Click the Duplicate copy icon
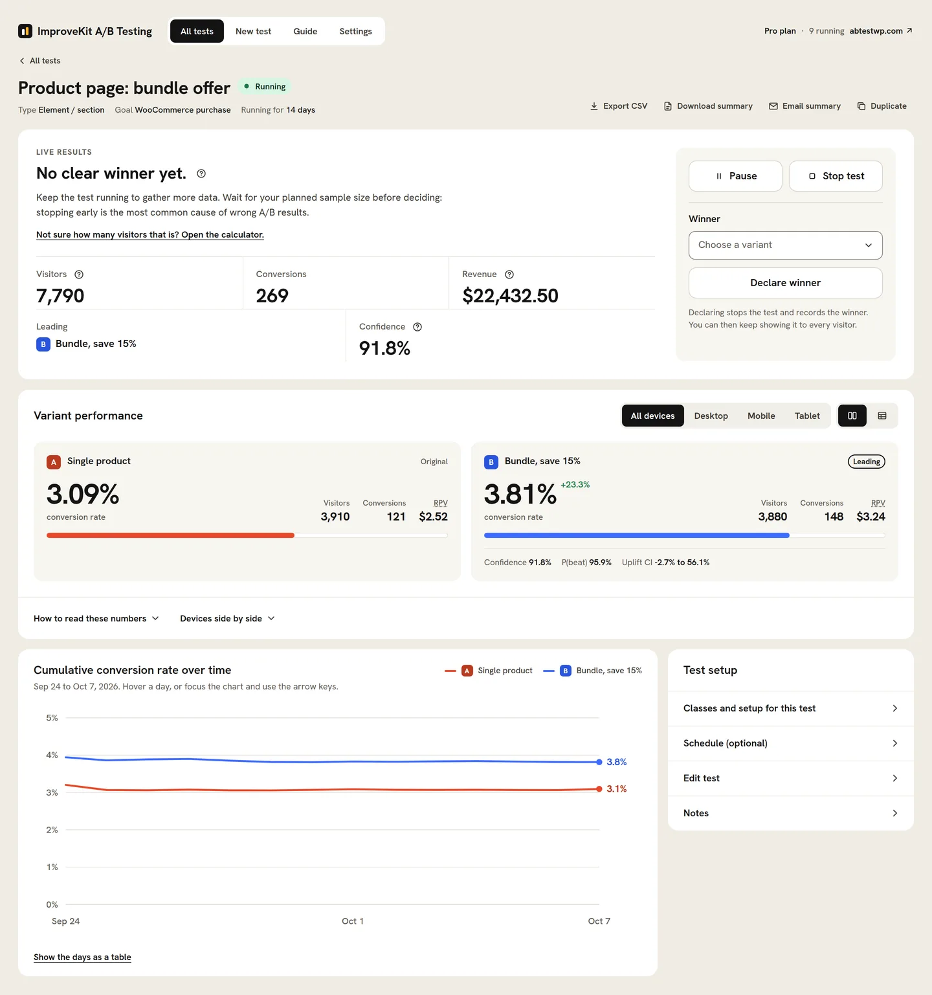Viewport: 932px width, 995px height. (x=861, y=106)
